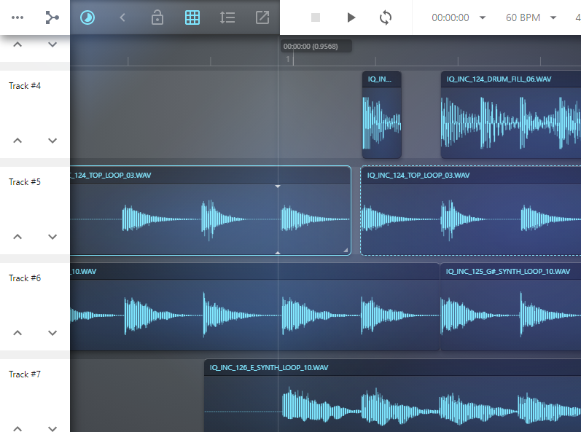Click the routing merge icon

click(x=52, y=17)
